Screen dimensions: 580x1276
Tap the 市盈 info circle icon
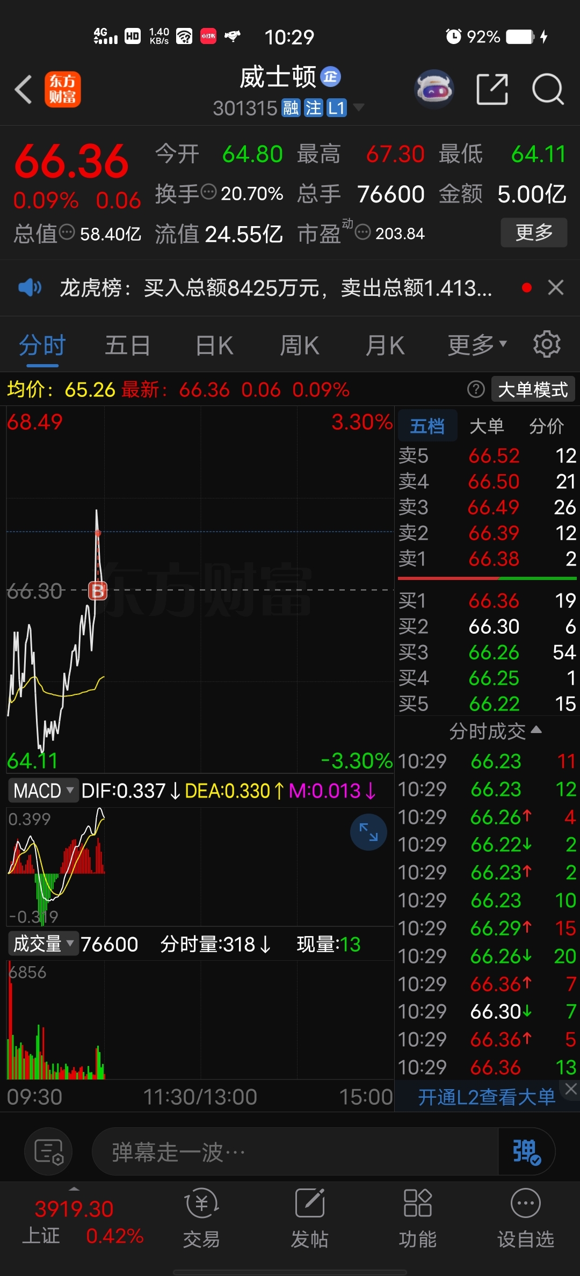pos(363,233)
